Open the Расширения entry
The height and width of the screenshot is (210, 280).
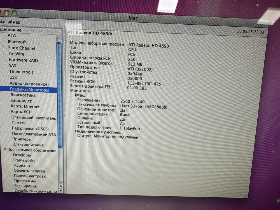click(x=25, y=186)
